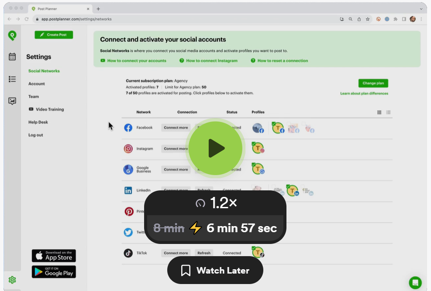The image size is (431, 291).
Task: Open the How to connect Instagram link
Action: pos(208,61)
